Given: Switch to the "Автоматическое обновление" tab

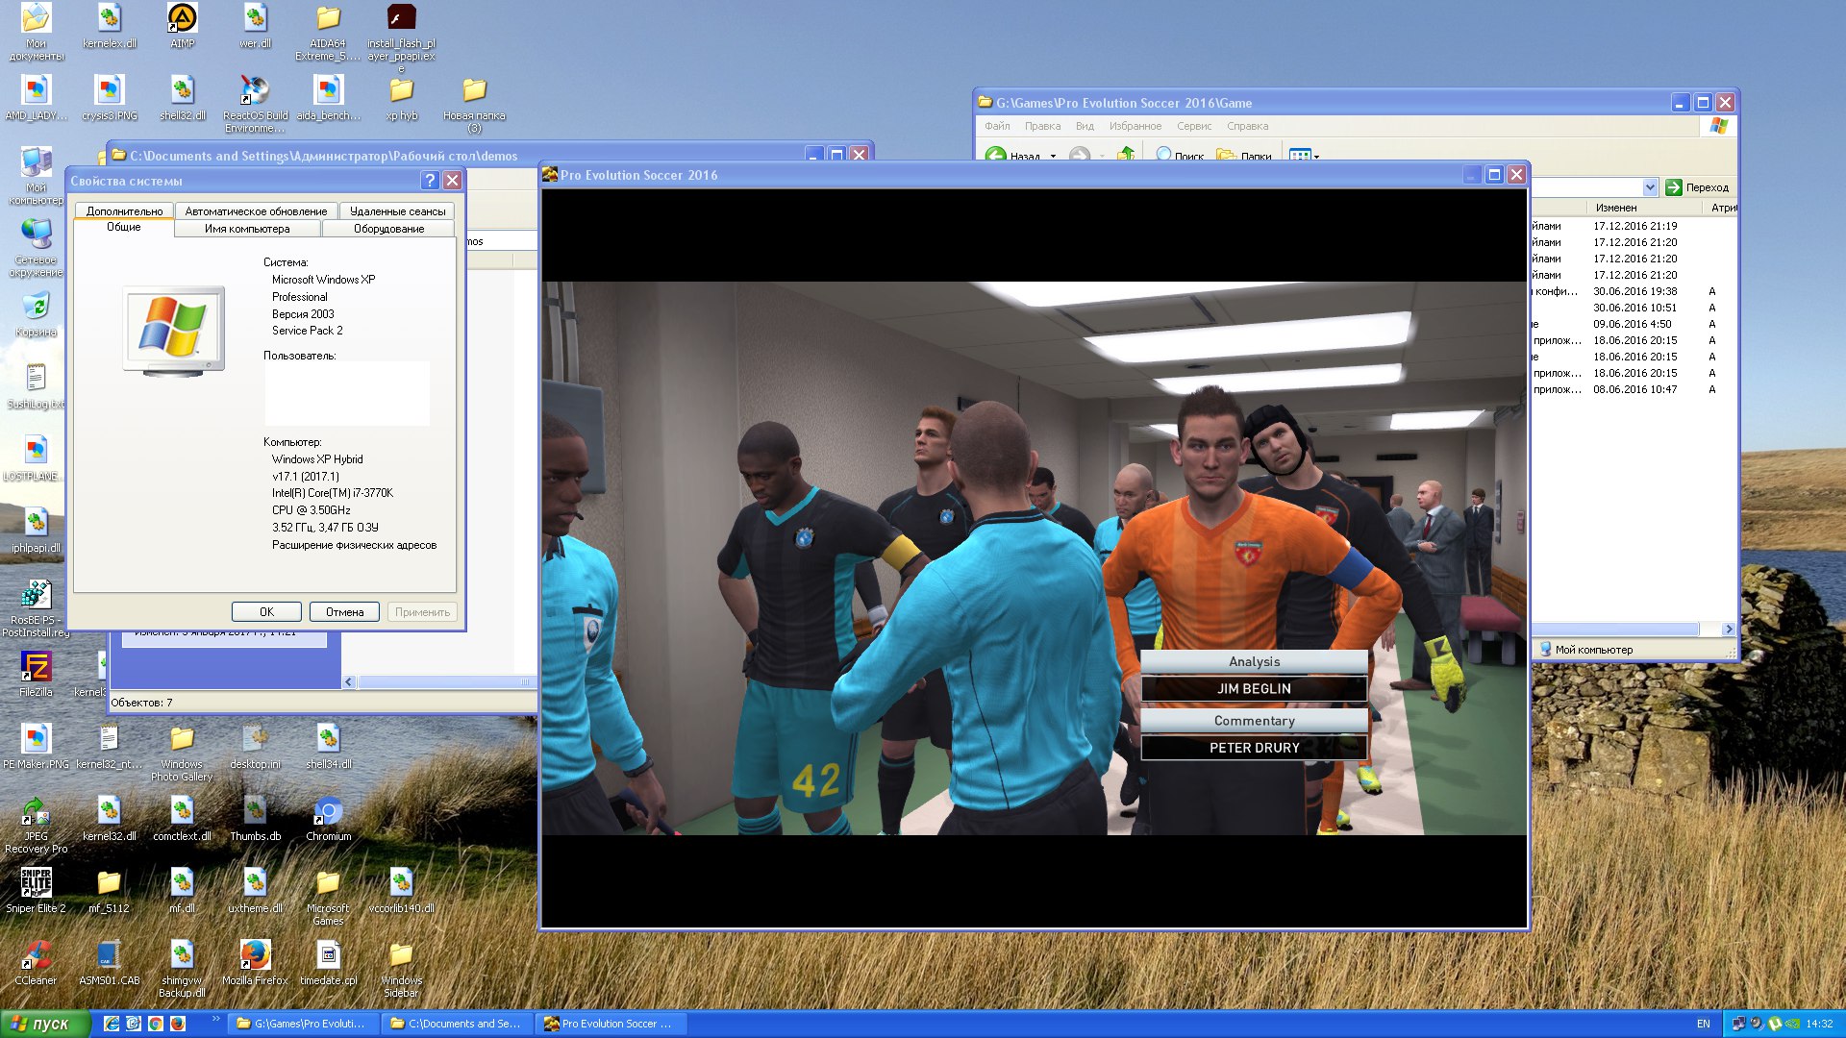Looking at the screenshot, I should coord(256,210).
